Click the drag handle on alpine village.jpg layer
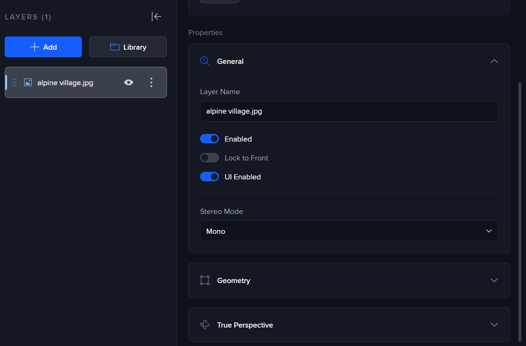 tap(15, 82)
